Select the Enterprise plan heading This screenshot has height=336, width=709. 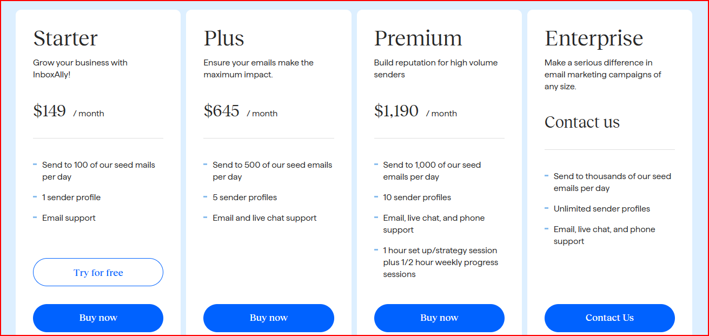click(593, 38)
